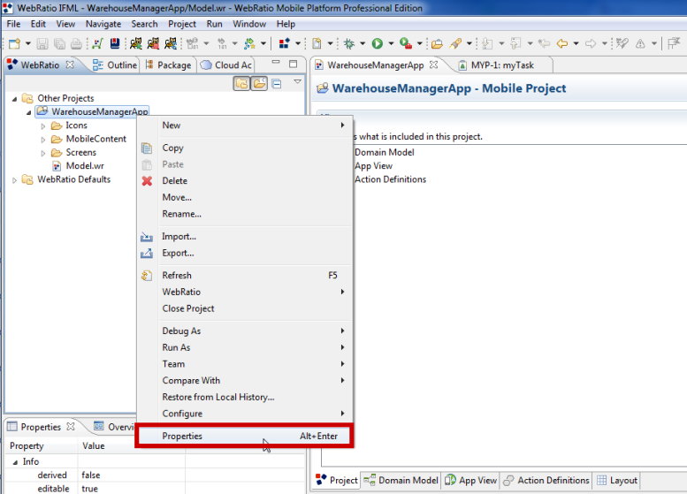Viewport: 687px width, 494px height.
Task: Click the Save floppy disk icon
Action: pyautogui.click(x=42, y=43)
